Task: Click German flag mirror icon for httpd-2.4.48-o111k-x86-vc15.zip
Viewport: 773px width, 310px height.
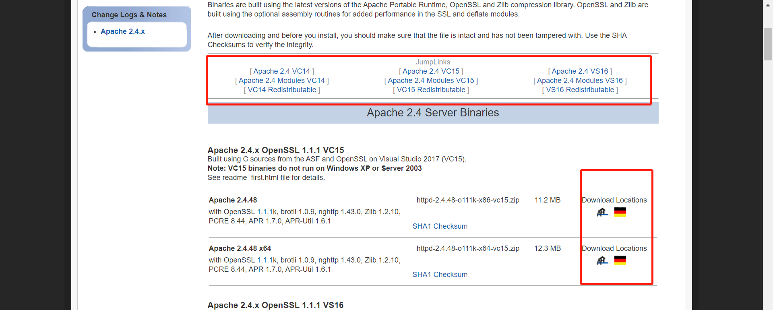Action: pos(620,212)
